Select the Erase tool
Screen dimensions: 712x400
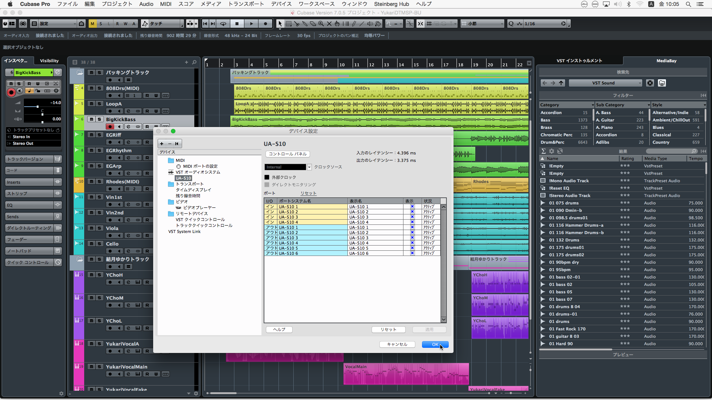pos(313,24)
